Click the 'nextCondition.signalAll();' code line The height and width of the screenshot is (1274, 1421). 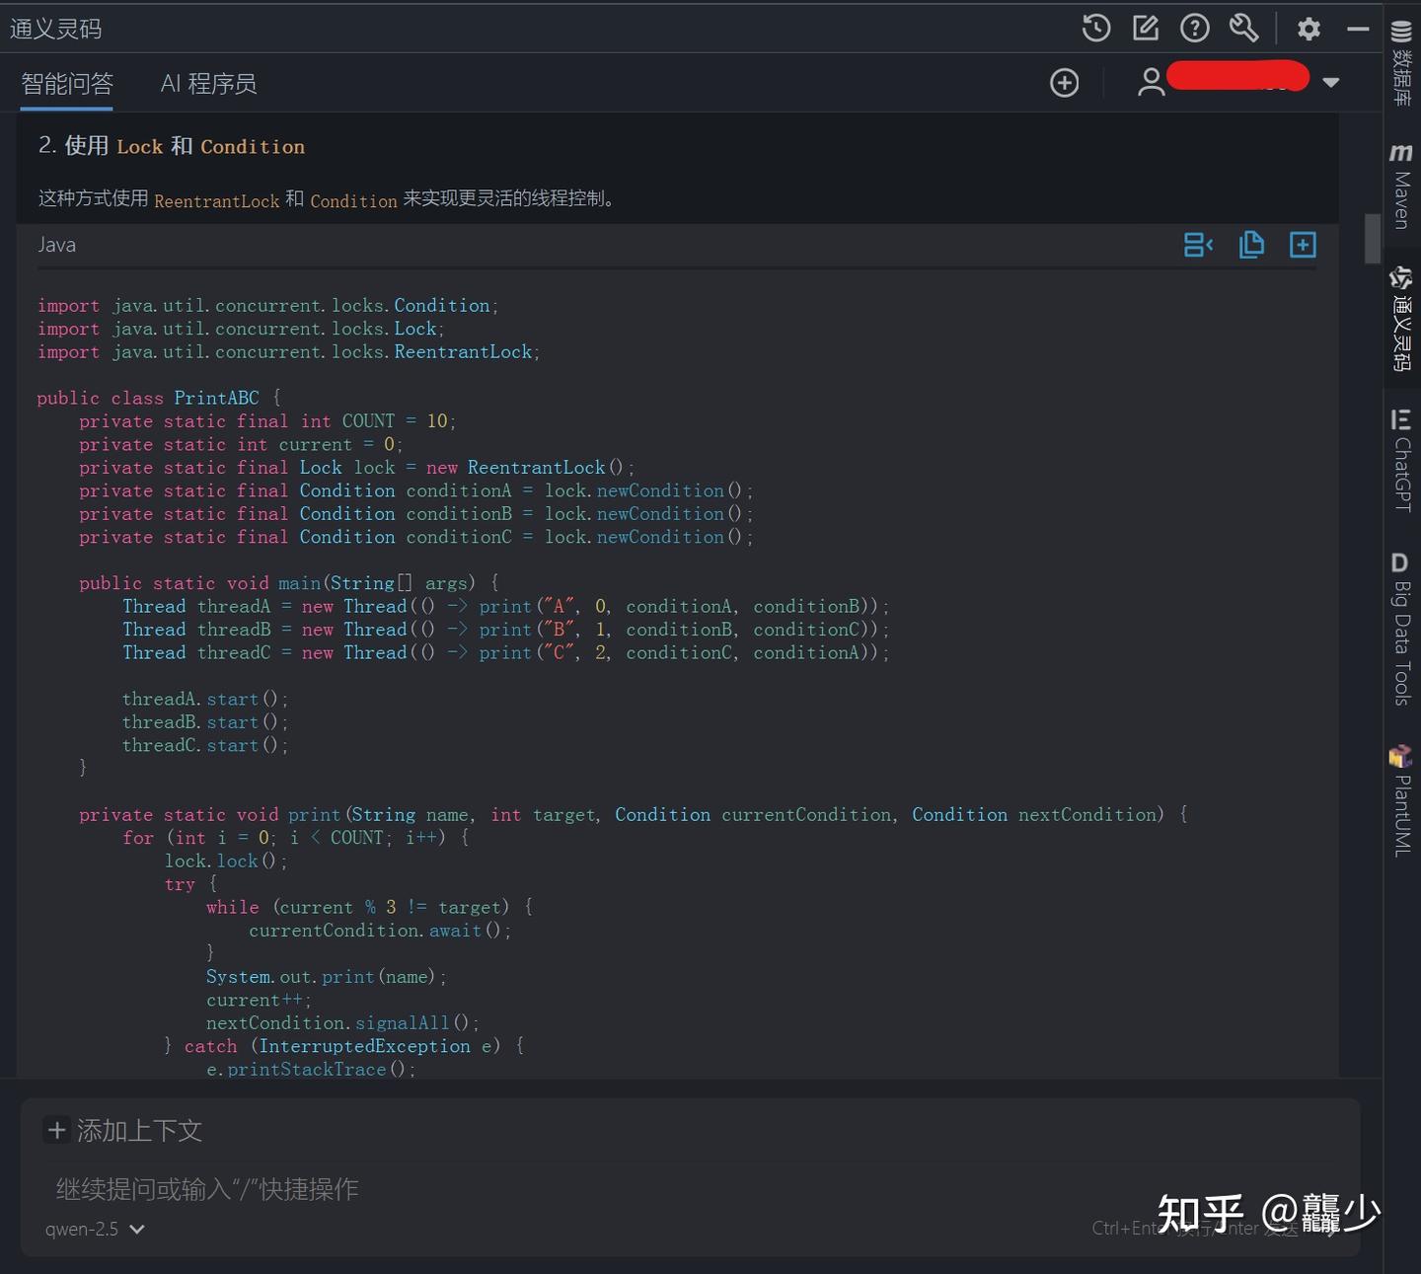342,1023
